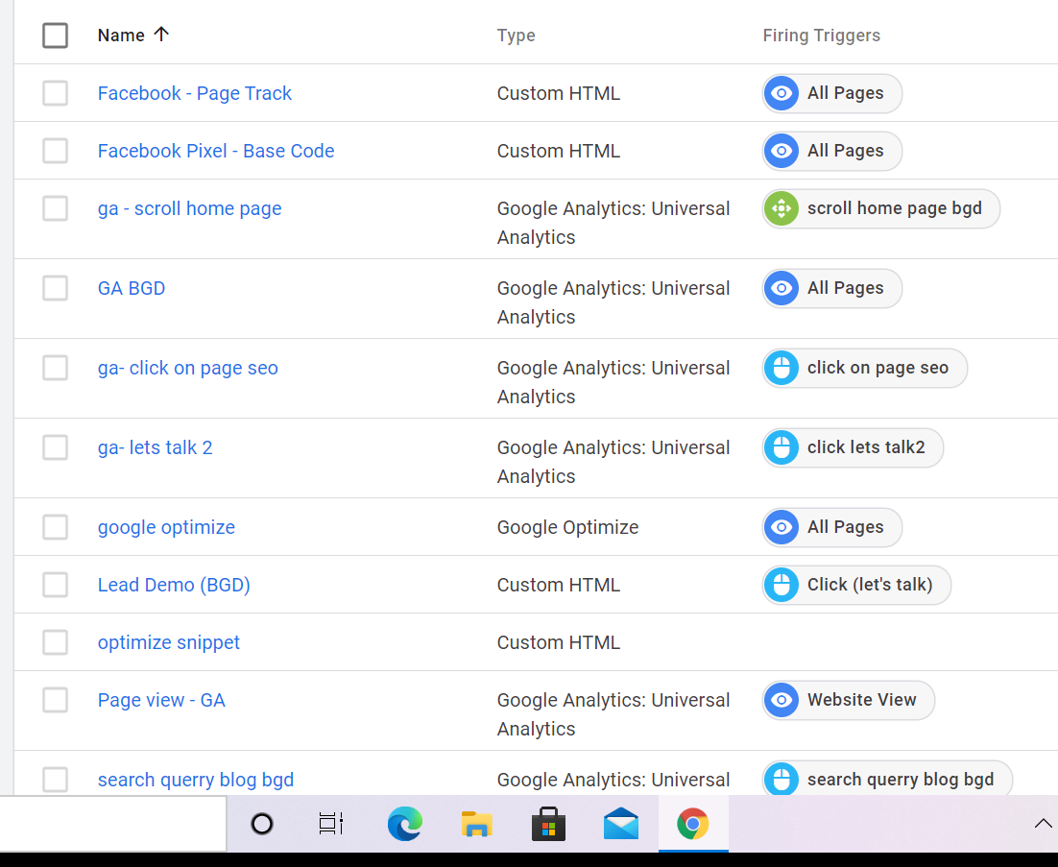Click the All Pages trigger for google optimize
The height and width of the screenshot is (867, 1058).
pyautogui.click(x=832, y=527)
